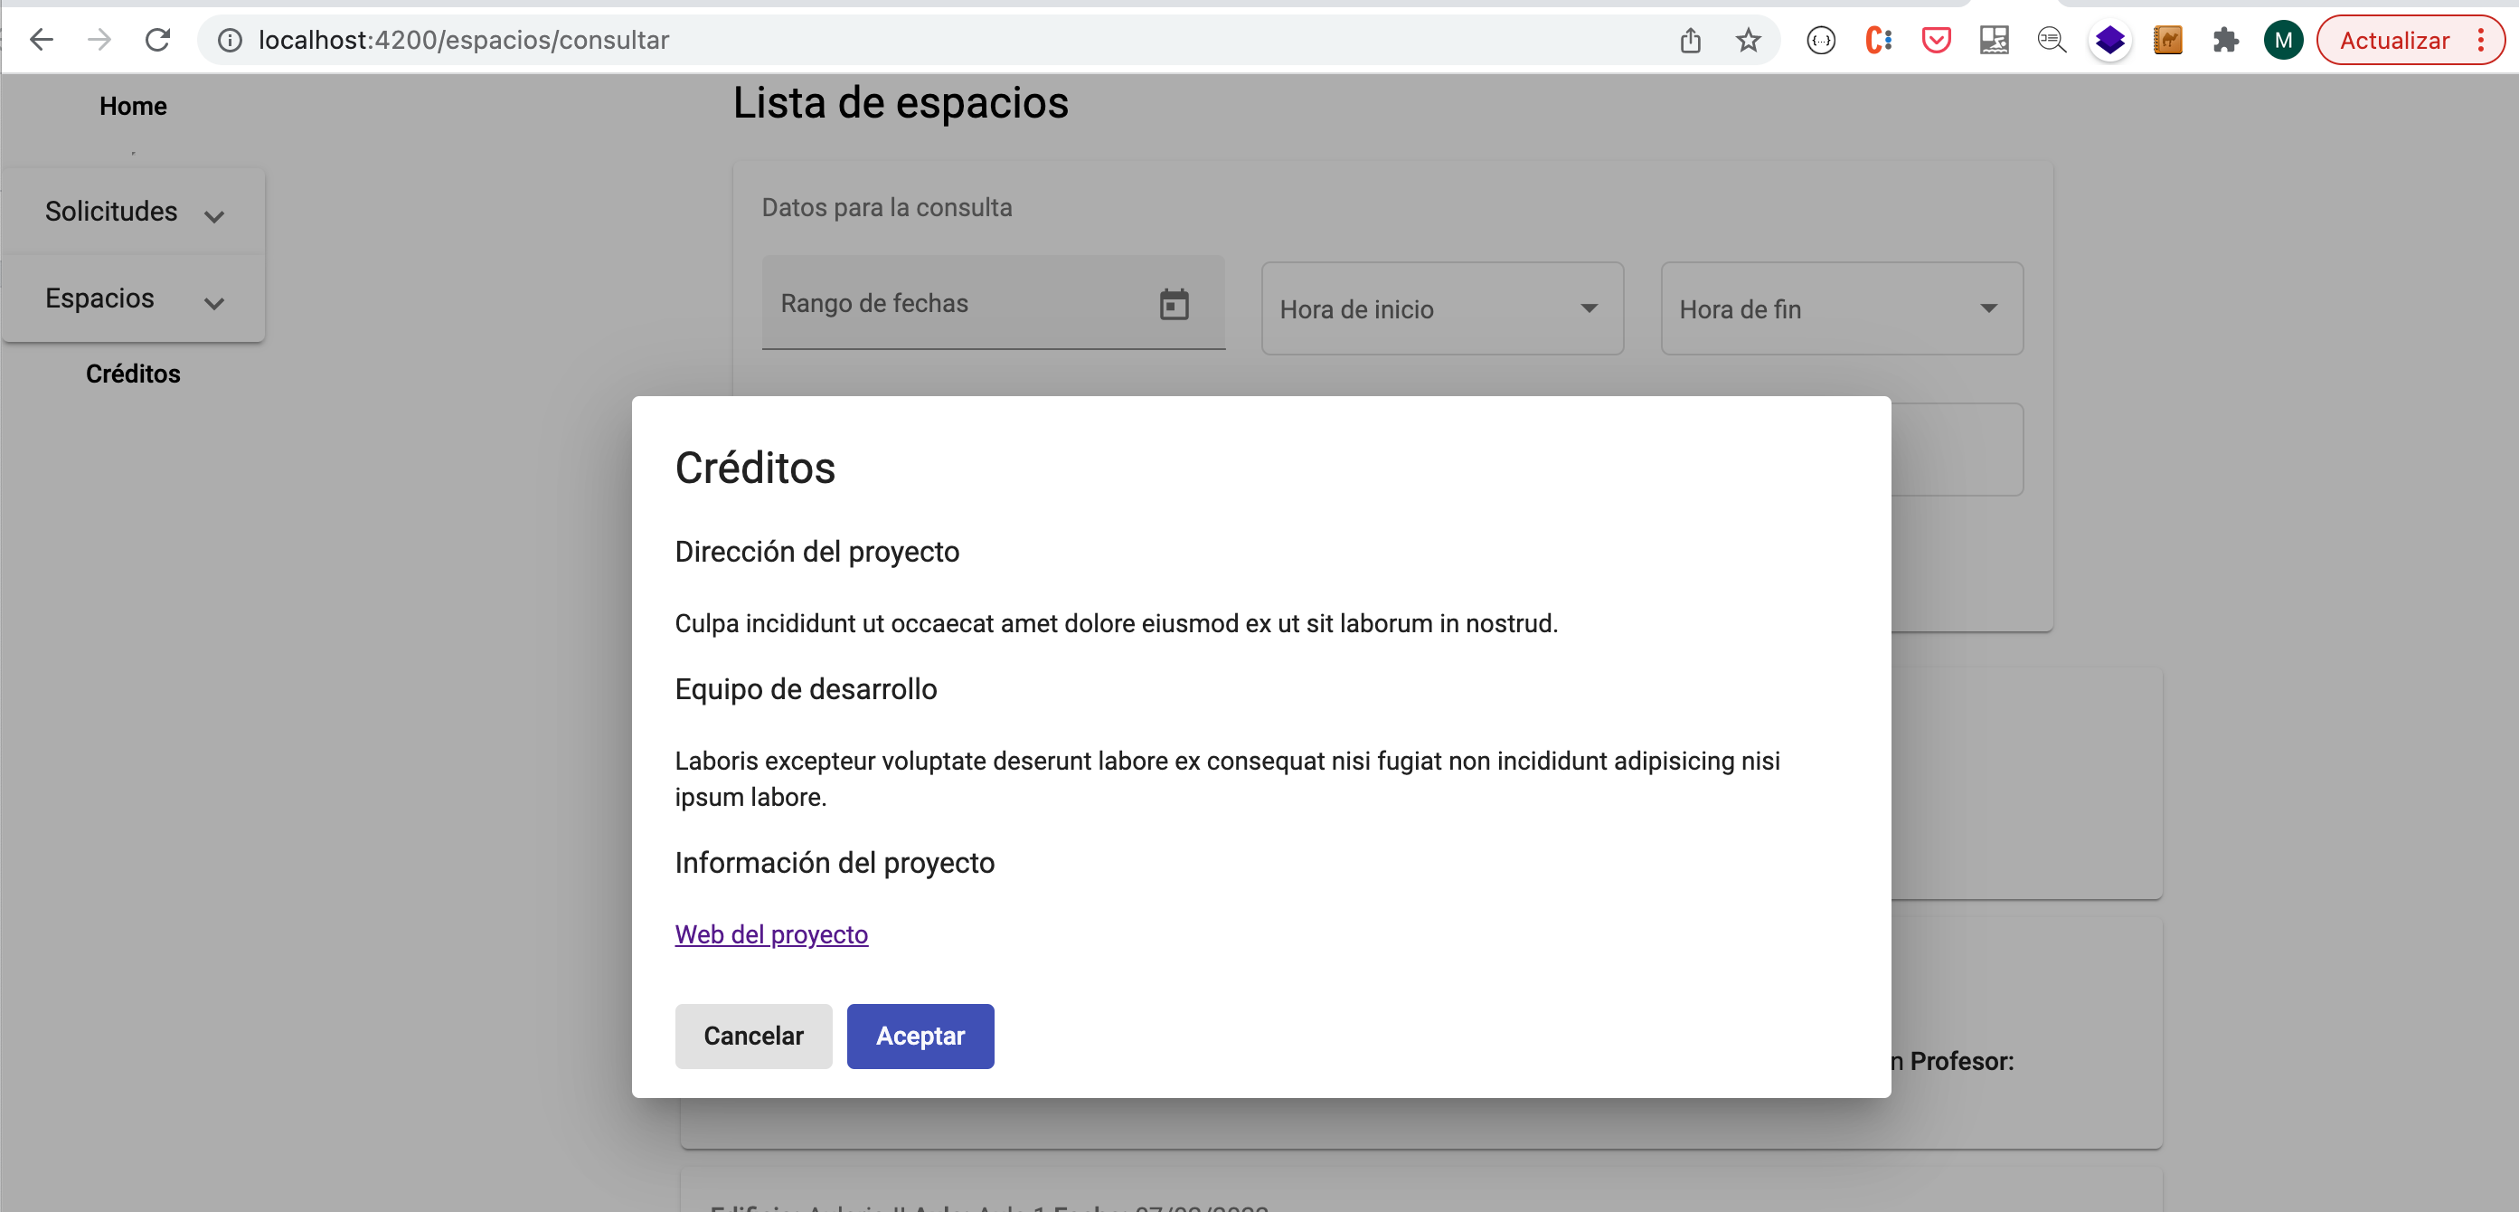The height and width of the screenshot is (1212, 2519).
Task: Open the calendar icon for Rango de fechas
Action: [x=1174, y=303]
